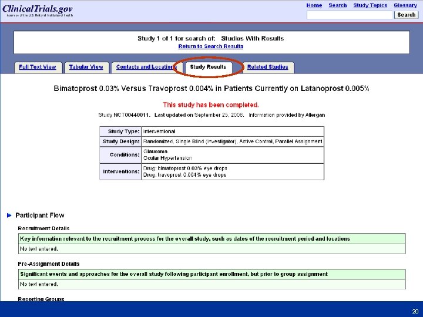423x317 pixels.
Task: Click the 'Study Type:' label cell
Action: (x=120, y=131)
